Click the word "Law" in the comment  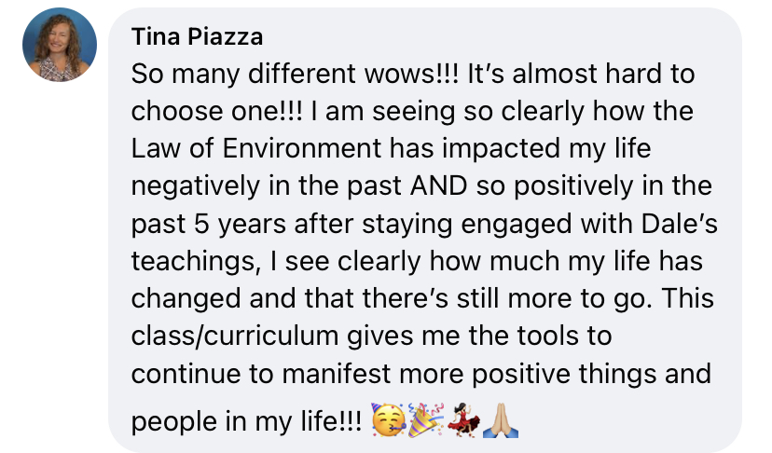click(153, 147)
